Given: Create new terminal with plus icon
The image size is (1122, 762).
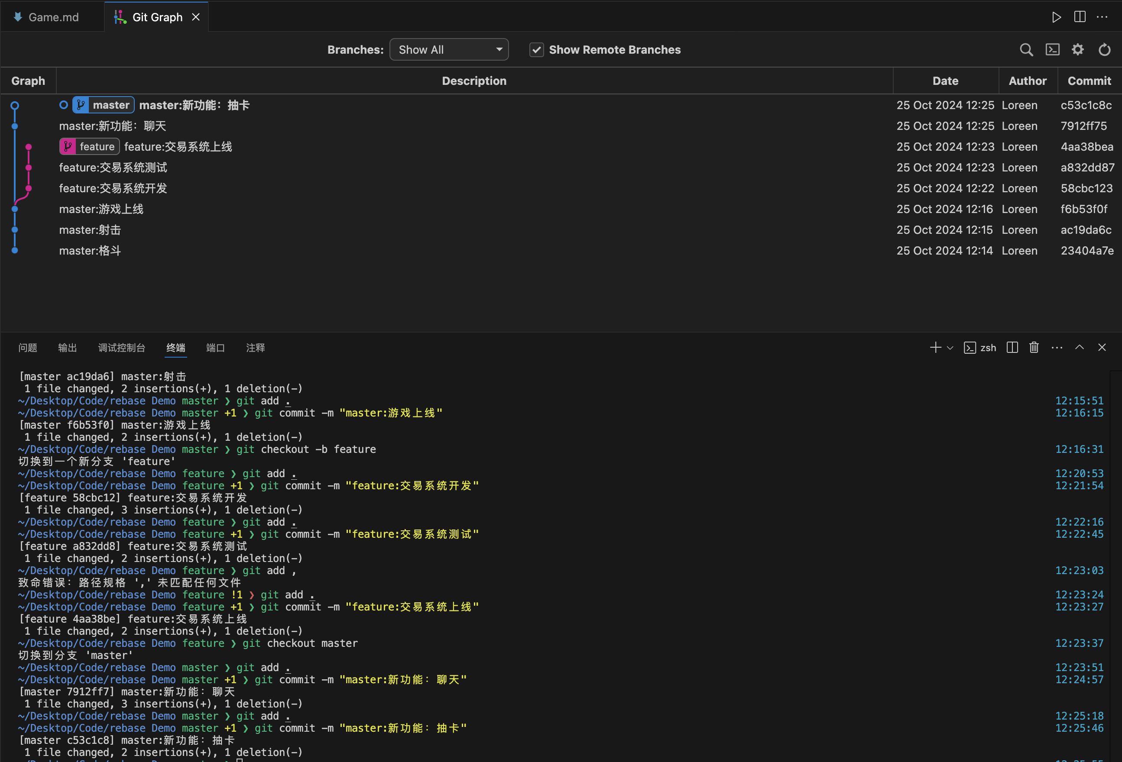Looking at the screenshot, I should 935,348.
